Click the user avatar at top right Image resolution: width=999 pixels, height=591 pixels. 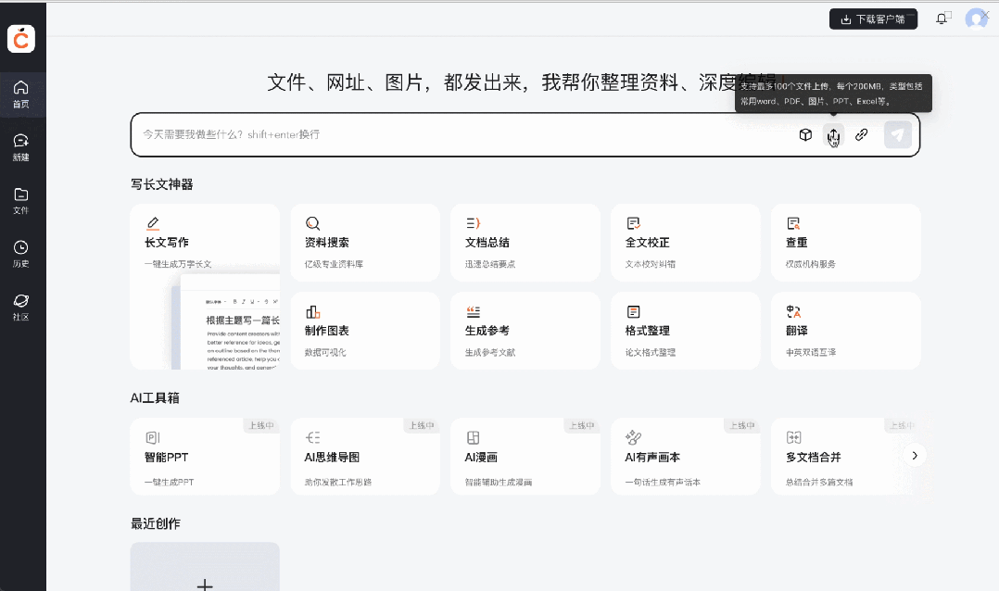pos(976,18)
